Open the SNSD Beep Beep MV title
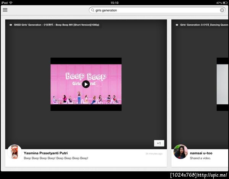The image size is (229, 179). (x=56, y=25)
